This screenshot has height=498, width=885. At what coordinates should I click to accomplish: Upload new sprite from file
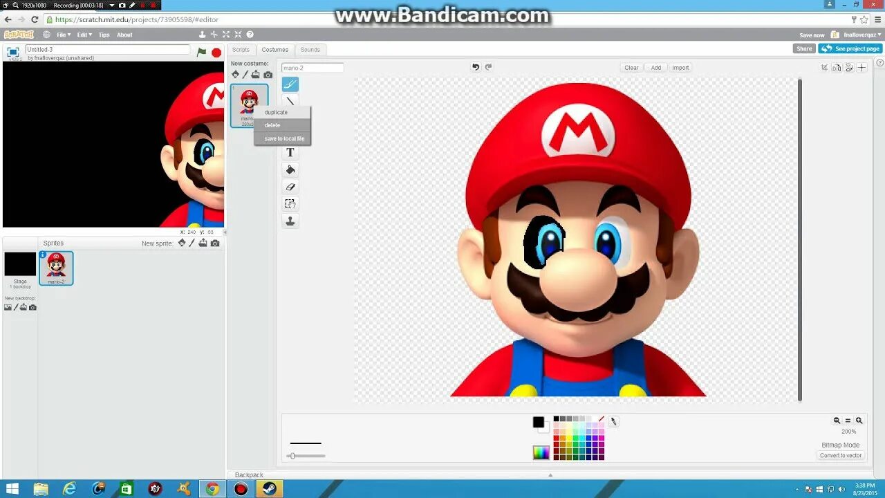[203, 243]
